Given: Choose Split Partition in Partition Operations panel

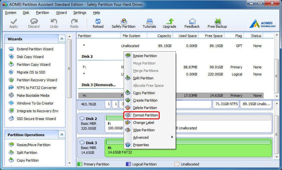Looking at the screenshot, I should 23,153.
